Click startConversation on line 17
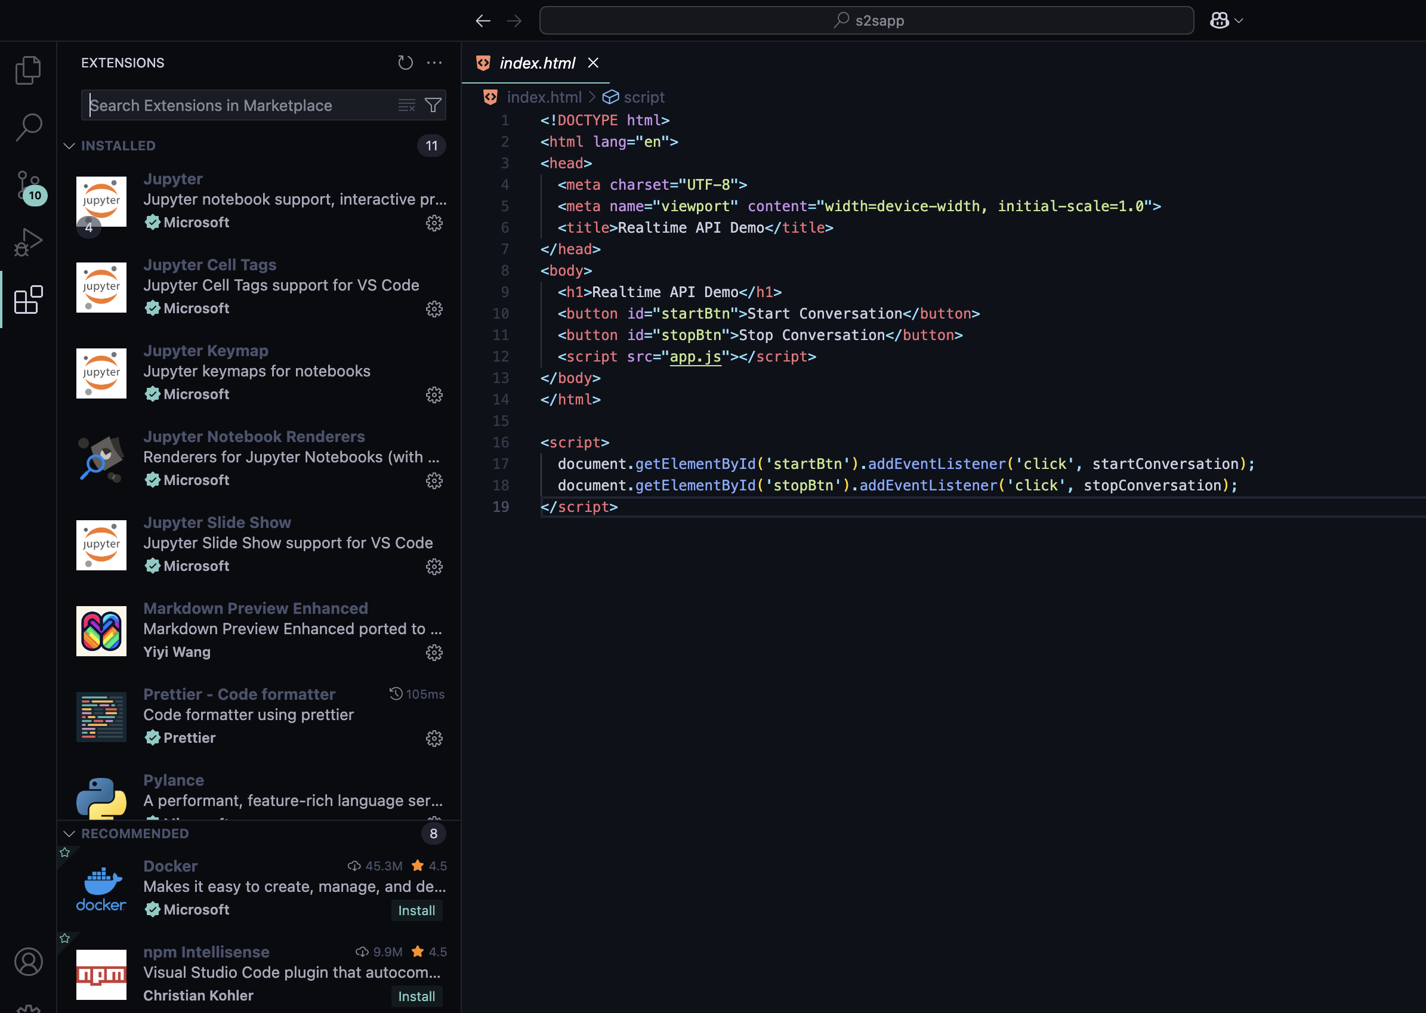The image size is (1426, 1013). 1165,464
